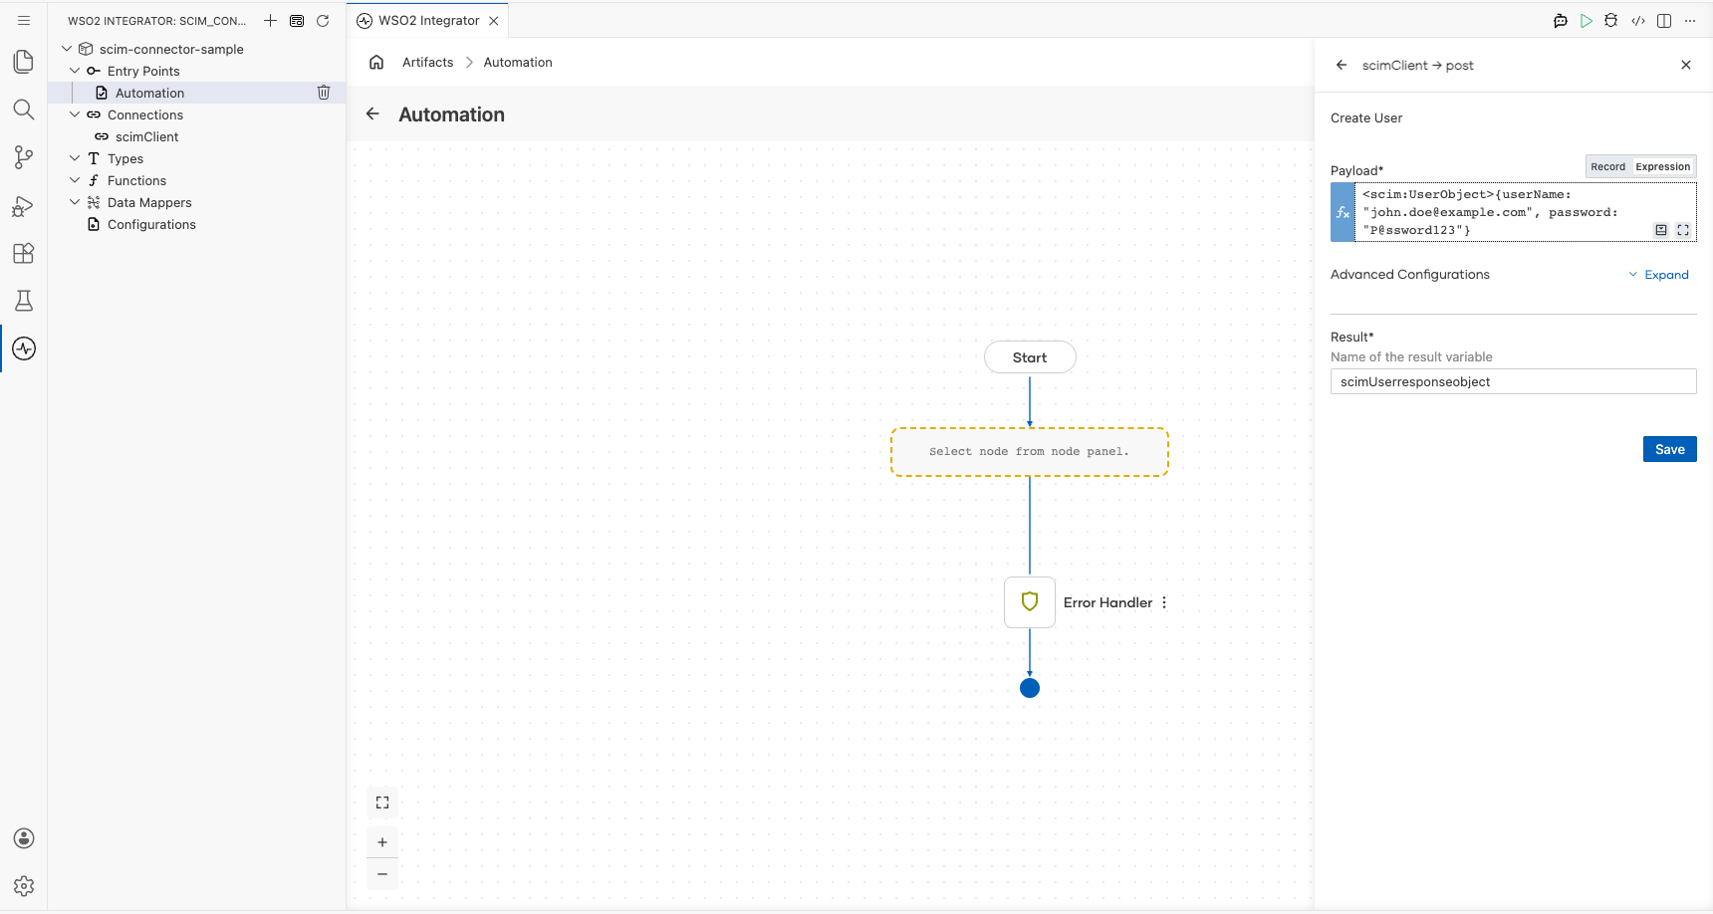Save the Create User node

[1669, 449]
